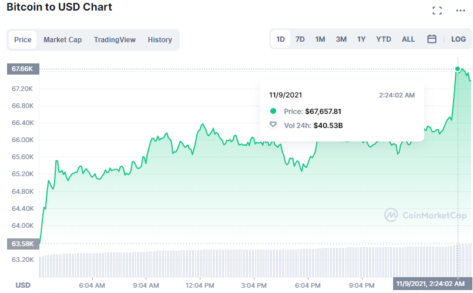Select the 7D time range
This screenshot has width=473, height=293.
300,39
